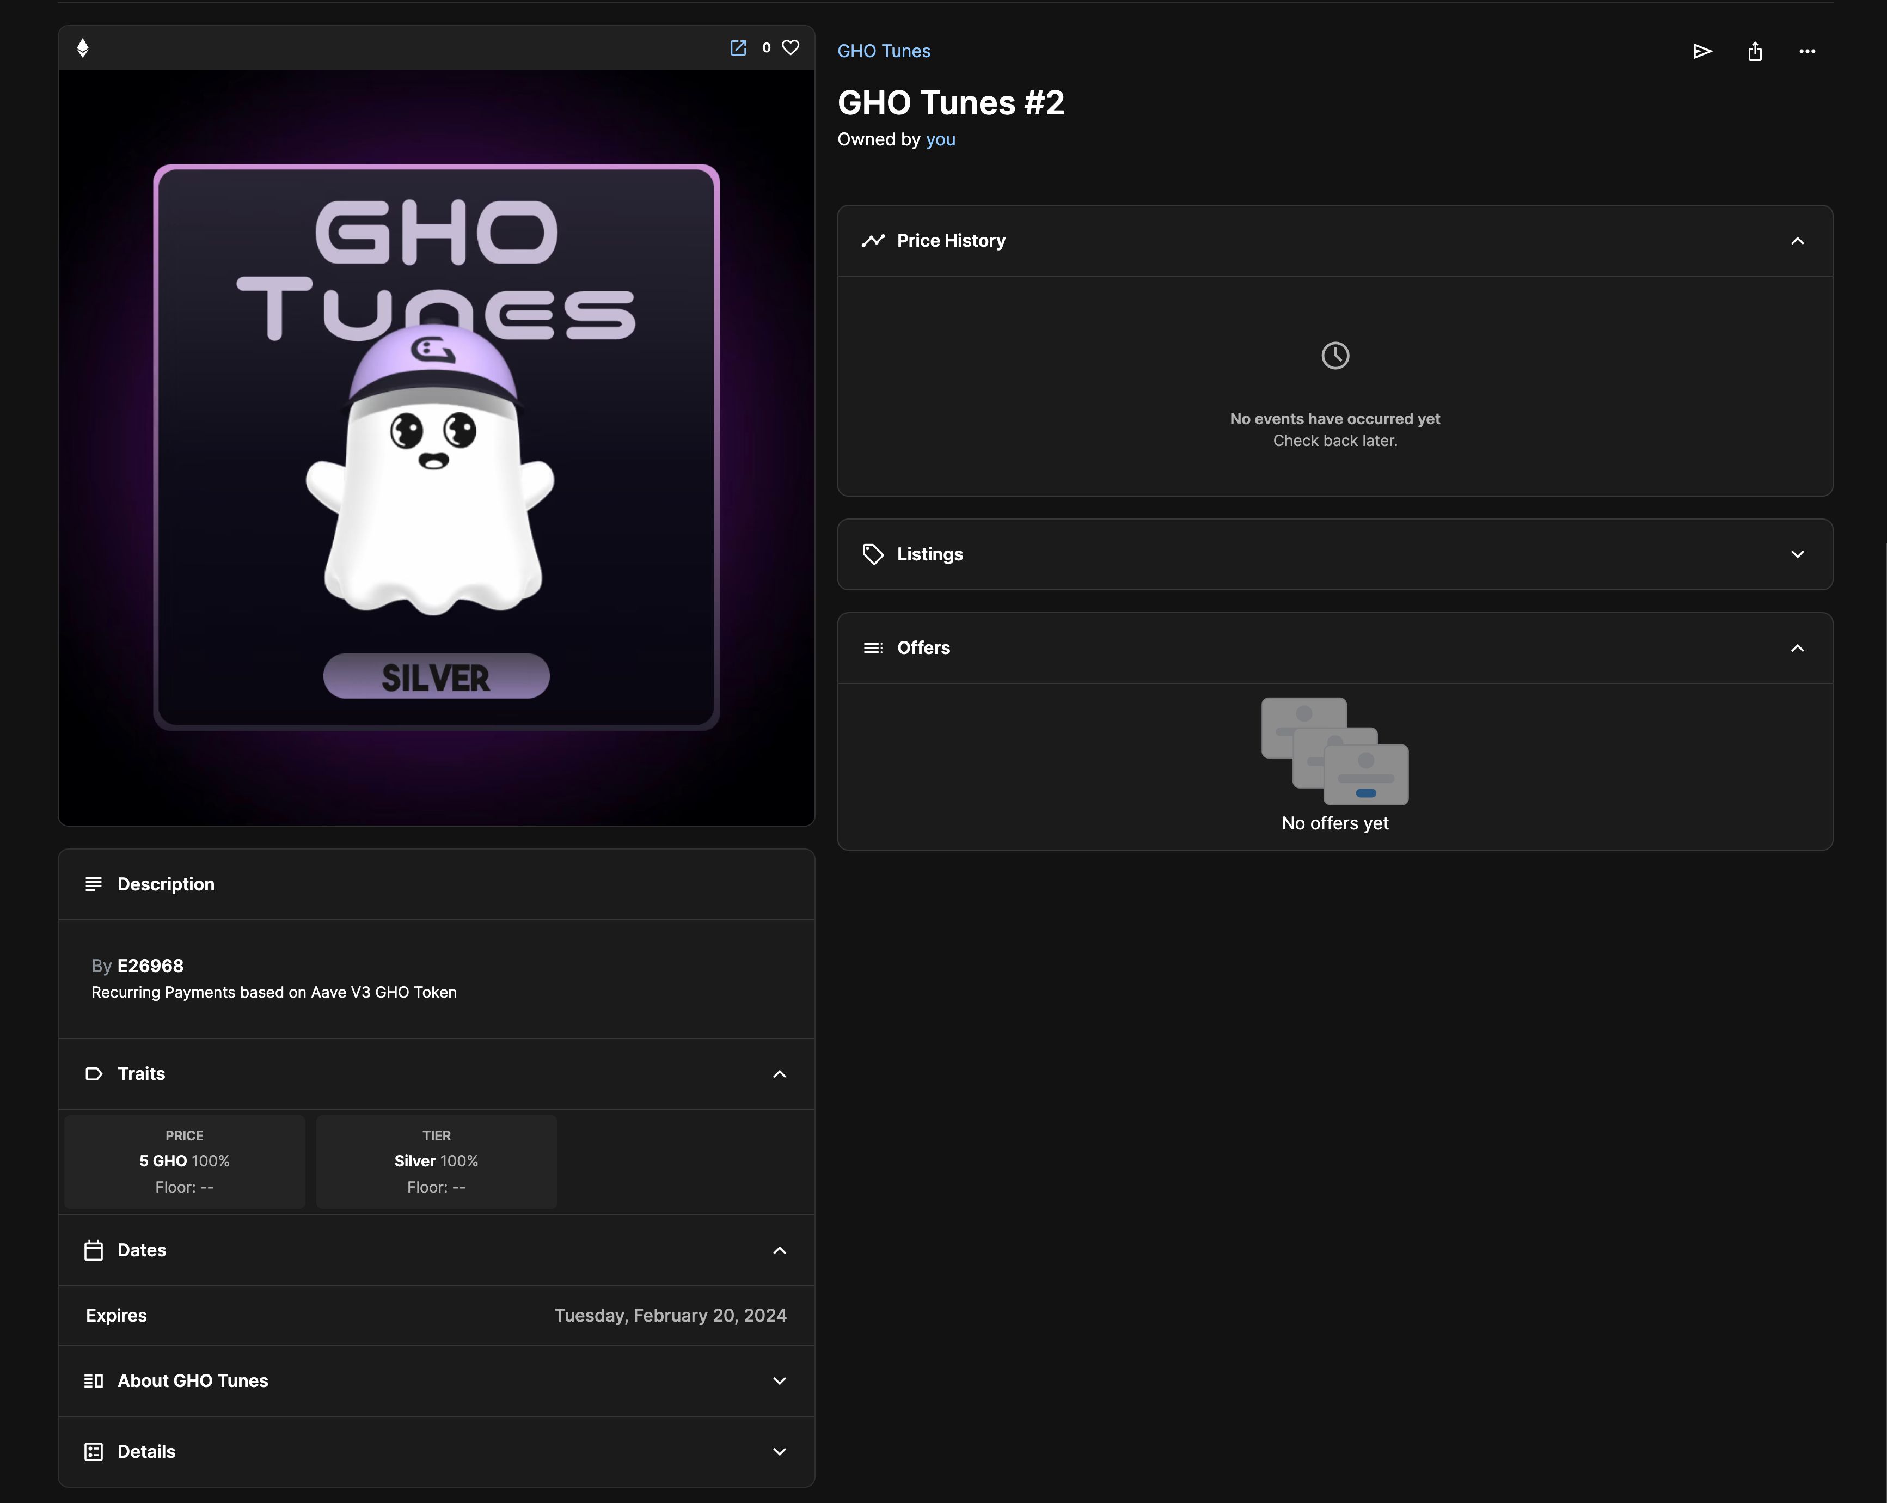Click the Description header title

166,884
